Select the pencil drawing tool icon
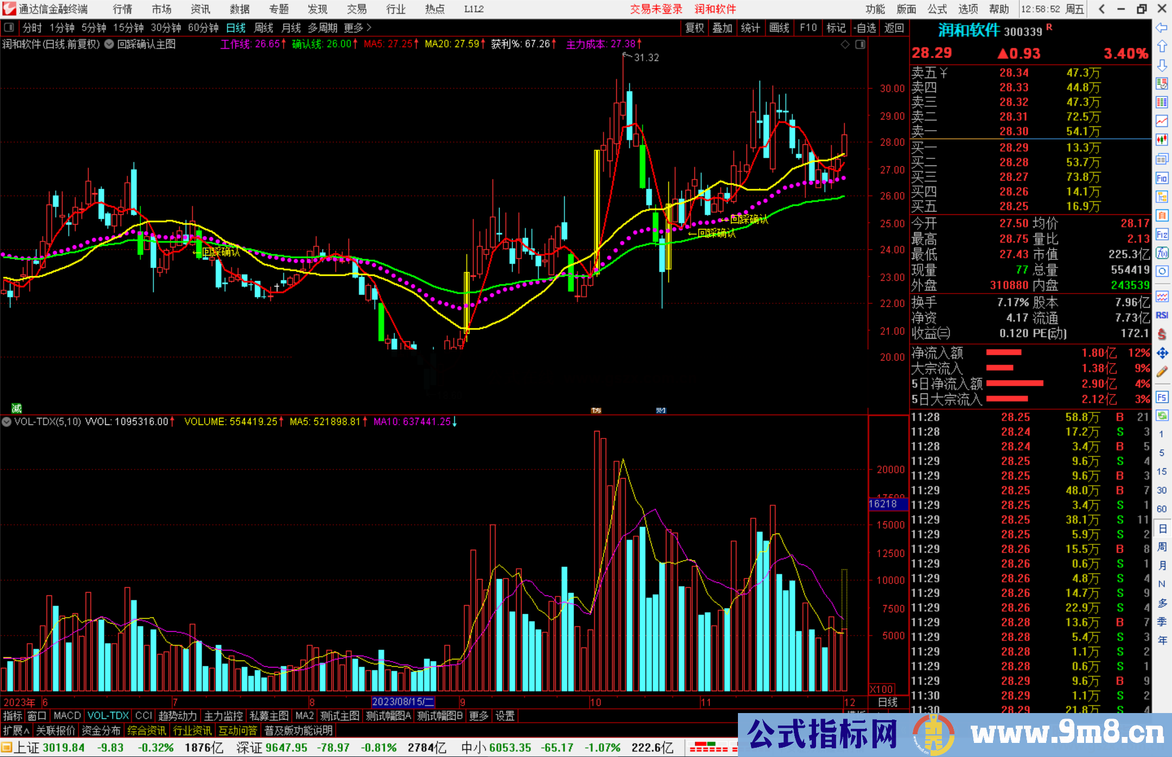 pos(1162,372)
